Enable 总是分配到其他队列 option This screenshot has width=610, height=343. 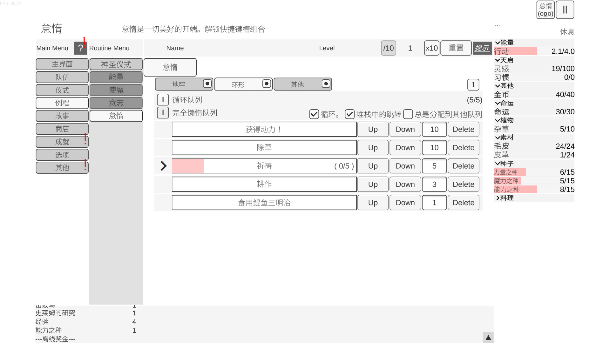(408, 114)
